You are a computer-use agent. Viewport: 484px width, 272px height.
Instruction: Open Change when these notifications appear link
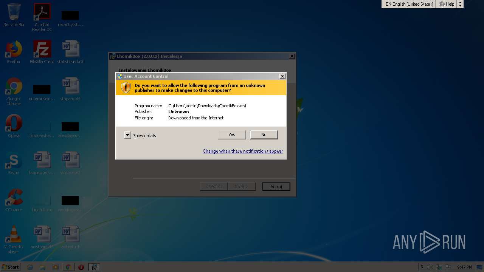243,151
